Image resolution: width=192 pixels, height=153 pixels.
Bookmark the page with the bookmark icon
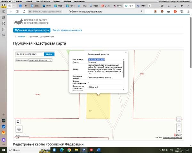coord(141,11)
